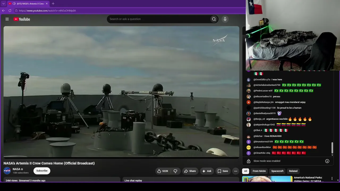Click the message "I was here"
The height and width of the screenshot is (191, 340).
tap(277, 80)
